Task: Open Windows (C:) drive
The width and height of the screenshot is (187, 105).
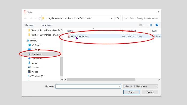Action: (36, 76)
